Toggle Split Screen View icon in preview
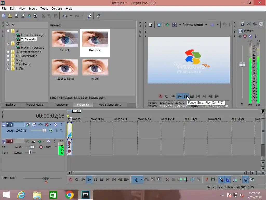Image resolution: width=266 pixels, height=200 pixels. 174,25
